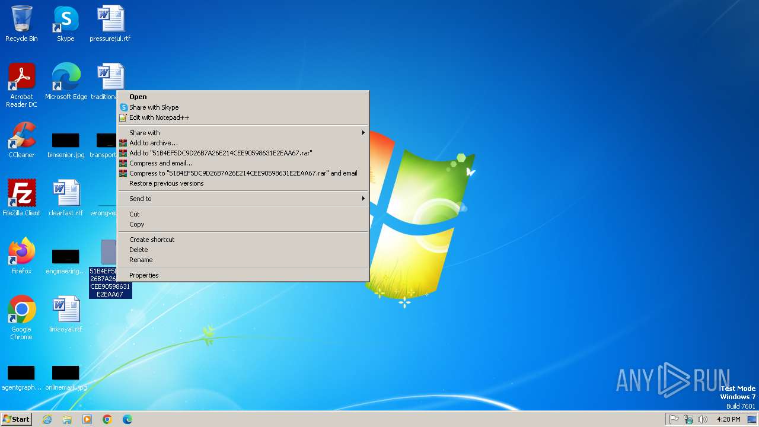Select the Microsoft Edge desktop shortcut
Viewport: 759px width, 427px height.
pyautogui.click(x=66, y=82)
